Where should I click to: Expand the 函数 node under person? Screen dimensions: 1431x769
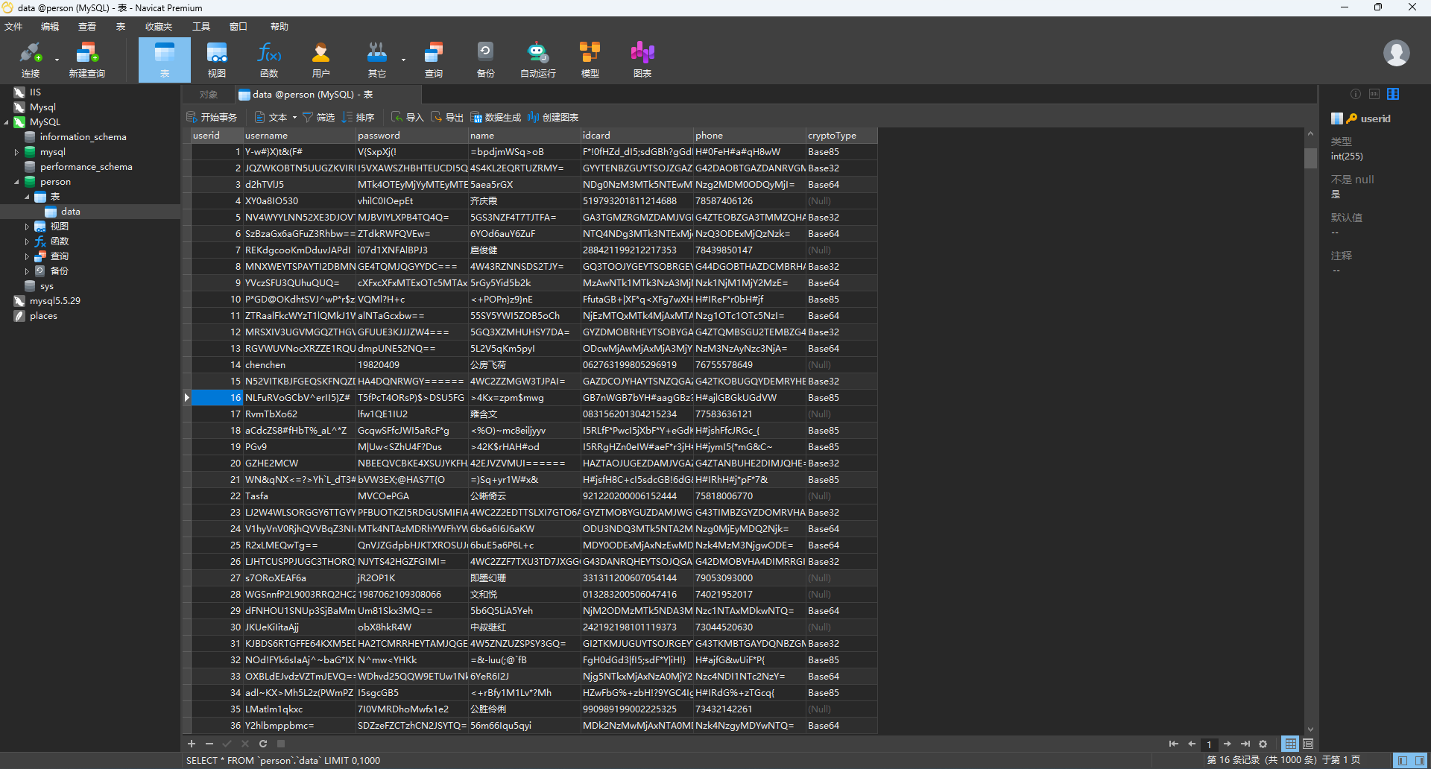(27, 241)
